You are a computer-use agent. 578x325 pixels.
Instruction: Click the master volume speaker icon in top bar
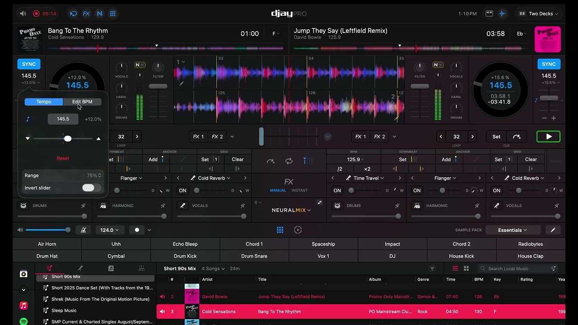(x=23, y=14)
